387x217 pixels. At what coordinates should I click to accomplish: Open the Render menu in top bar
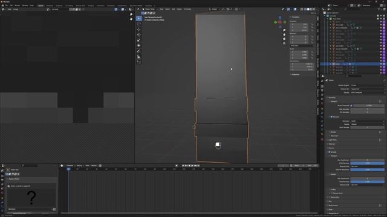(18, 5)
